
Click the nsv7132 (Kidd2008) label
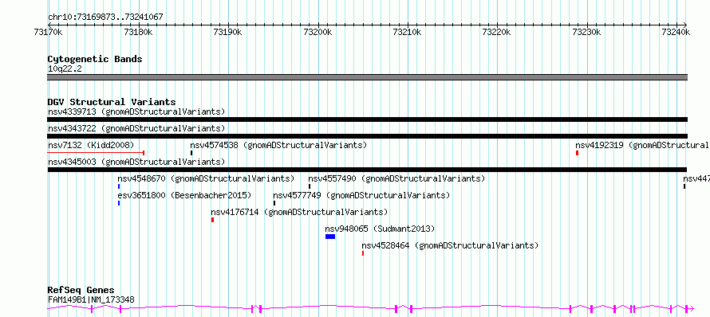(x=91, y=145)
